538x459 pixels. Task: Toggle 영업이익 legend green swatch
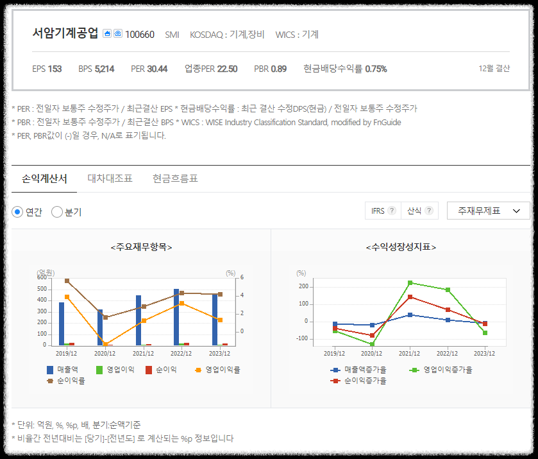pyautogui.click(x=99, y=370)
